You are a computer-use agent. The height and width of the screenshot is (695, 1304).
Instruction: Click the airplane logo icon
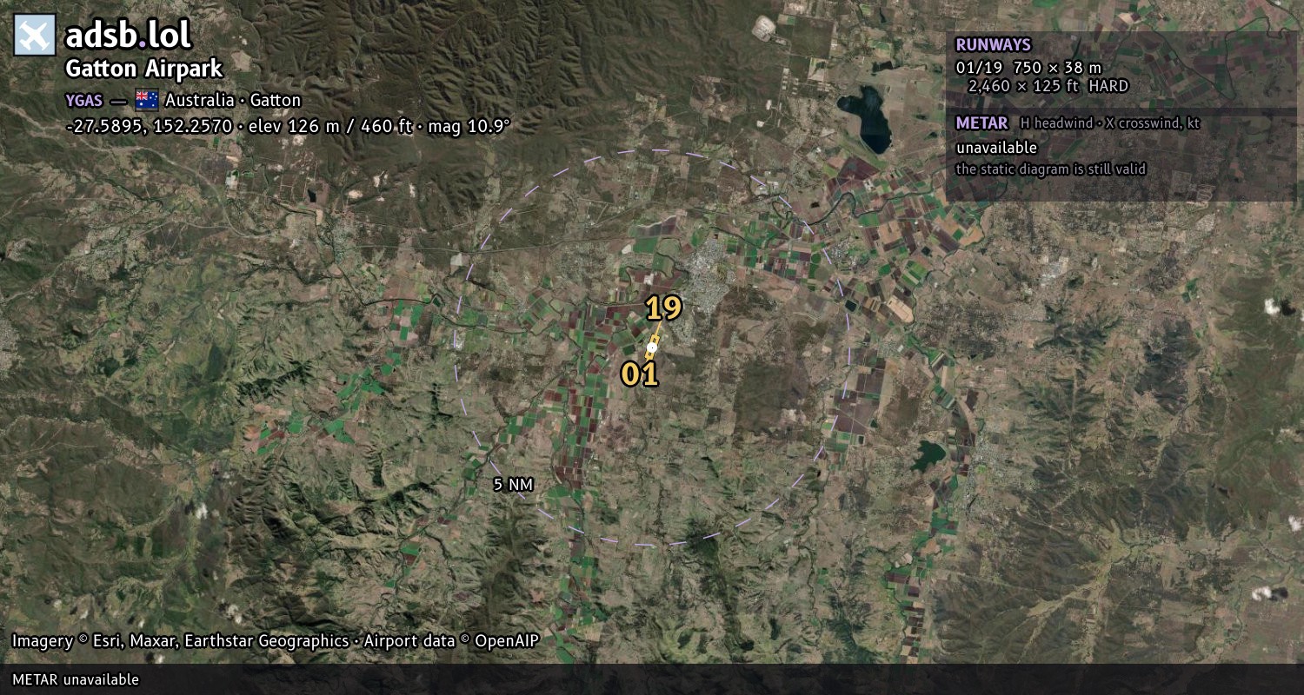click(x=35, y=35)
